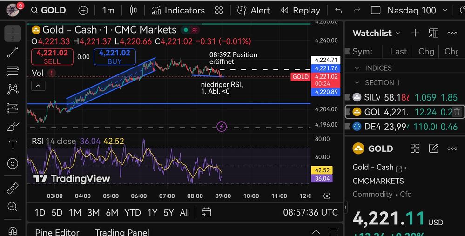Screen dimensions: 465x236
Task: Select the DE4 watchlist row
Action: 405,127
